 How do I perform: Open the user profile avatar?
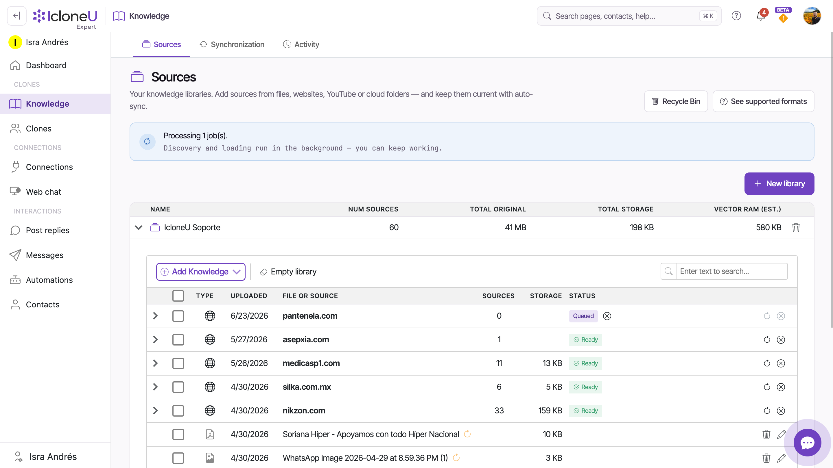pyautogui.click(x=812, y=16)
